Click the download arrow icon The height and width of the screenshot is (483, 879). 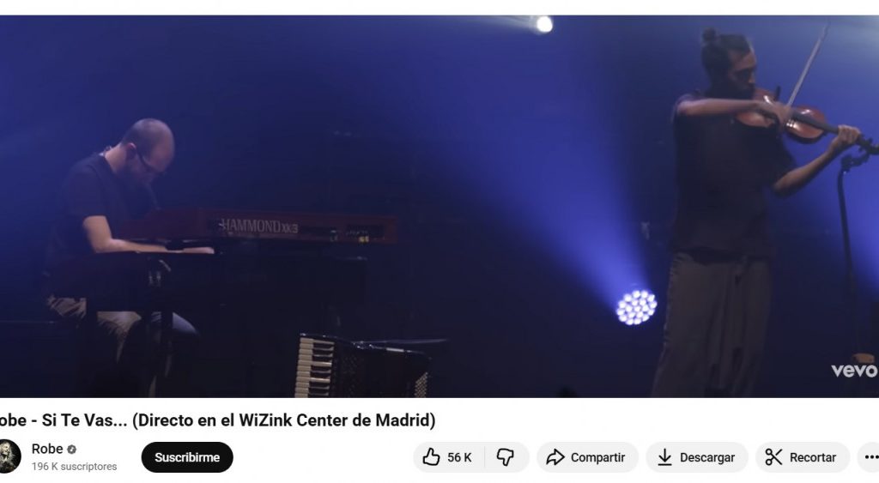pos(664,457)
